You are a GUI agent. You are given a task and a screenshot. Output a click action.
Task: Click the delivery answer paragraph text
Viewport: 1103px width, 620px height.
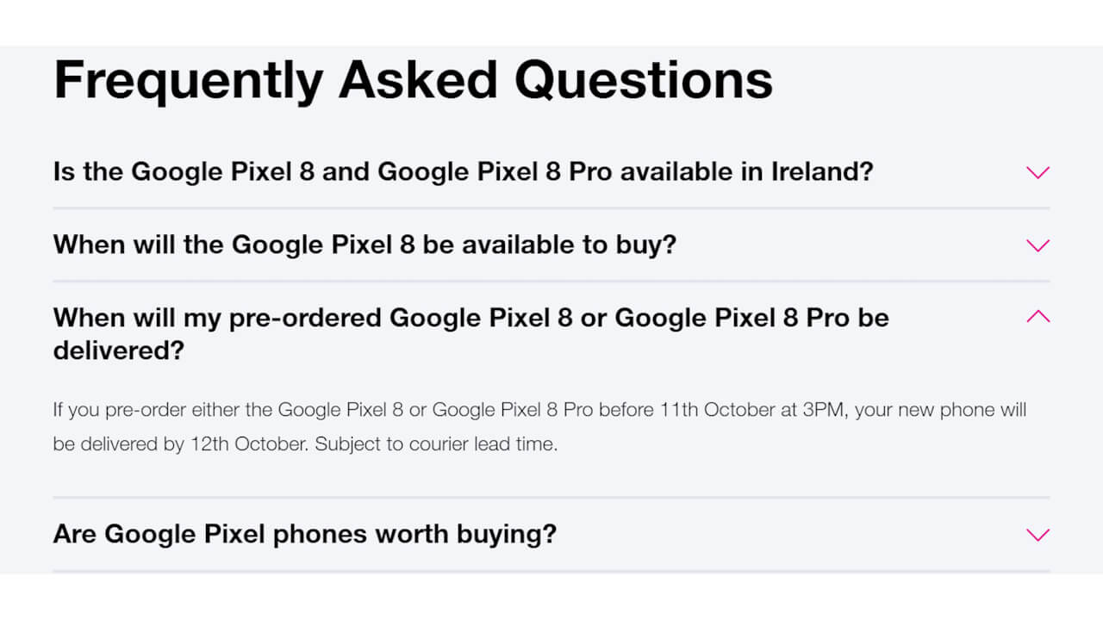tap(540, 426)
